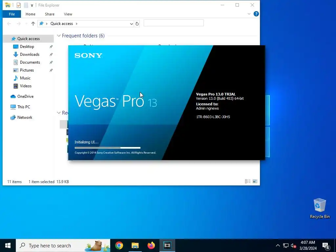Switch to large thumbnails view icon

coord(255,181)
